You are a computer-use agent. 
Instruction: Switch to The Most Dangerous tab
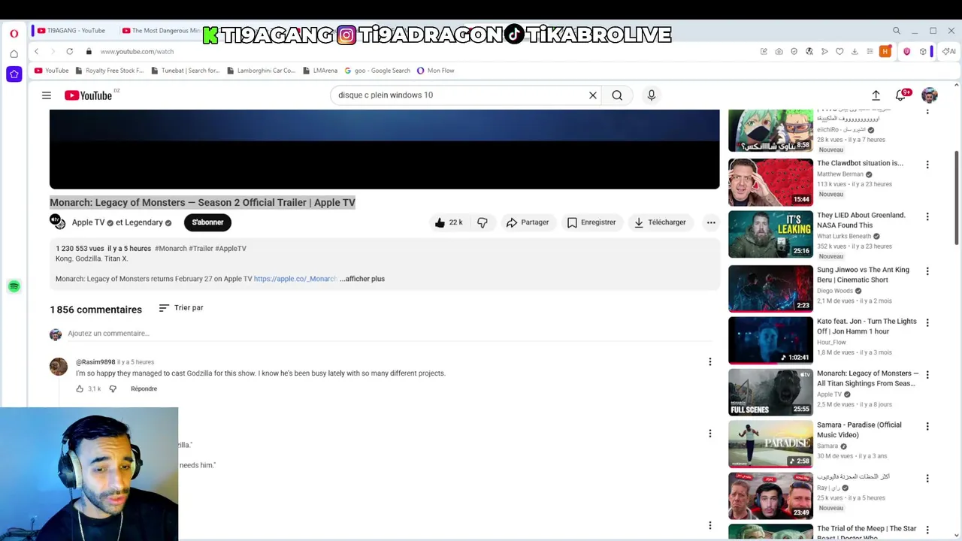coord(161,31)
